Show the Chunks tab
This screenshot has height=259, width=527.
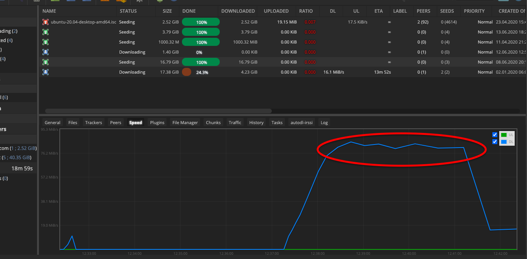(x=213, y=123)
